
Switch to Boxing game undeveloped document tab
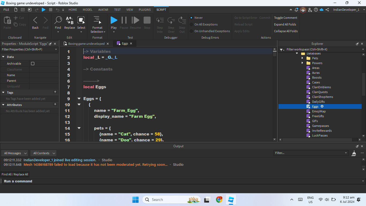tap(86, 44)
